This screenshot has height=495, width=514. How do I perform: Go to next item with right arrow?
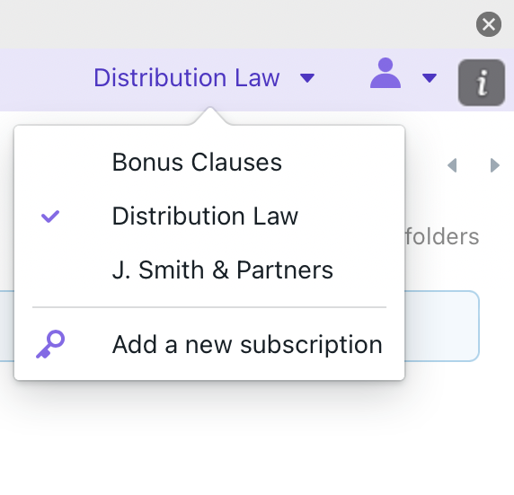[494, 165]
